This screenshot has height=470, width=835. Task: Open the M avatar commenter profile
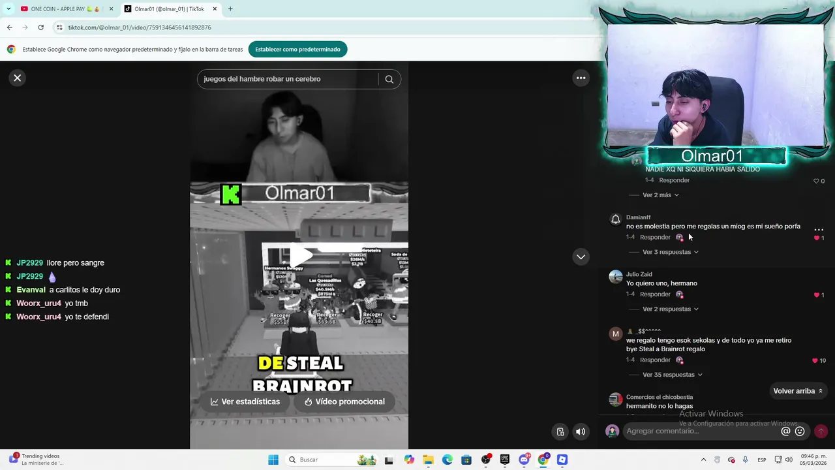point(615,334)
